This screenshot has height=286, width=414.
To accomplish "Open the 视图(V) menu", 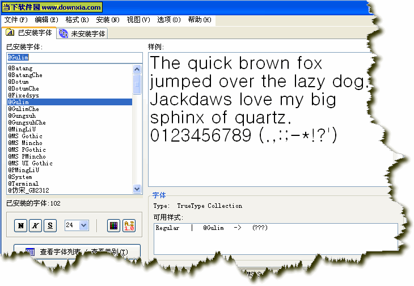I will 138,20.
